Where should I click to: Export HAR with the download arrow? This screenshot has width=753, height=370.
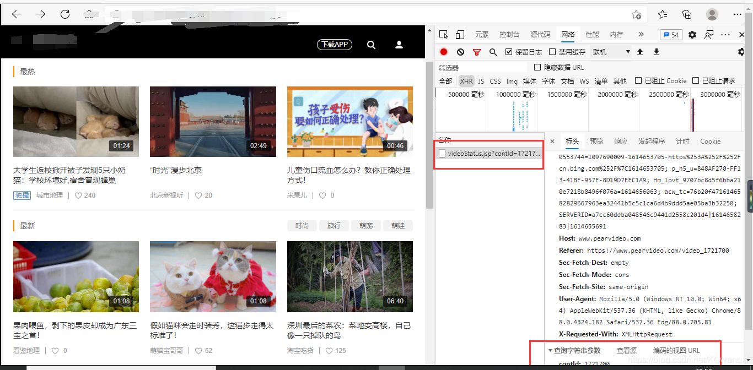coord(657,52)
